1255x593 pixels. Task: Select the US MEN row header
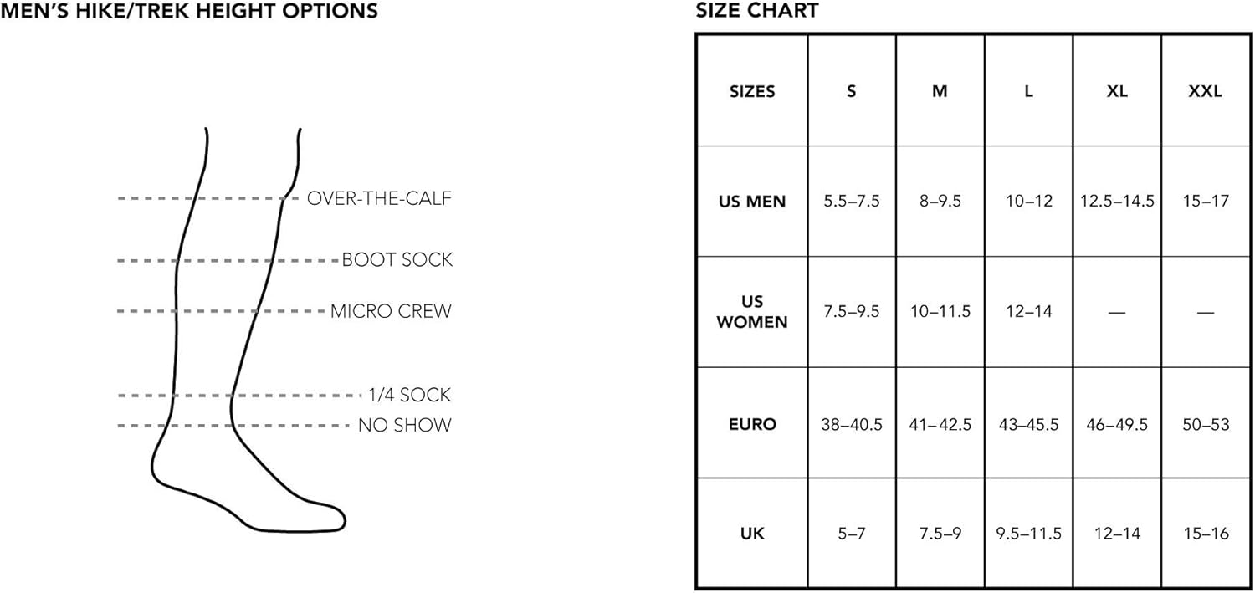pos(752,202)
